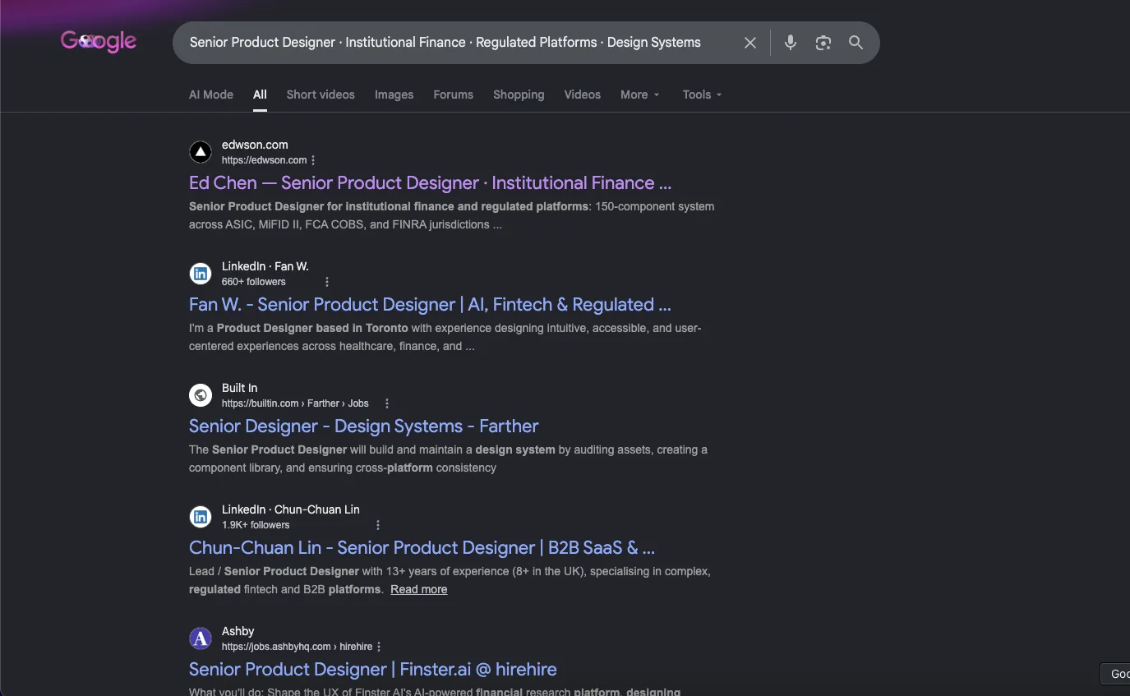Open Senior Designer Design Systems Farther link
The width and height of the screenshot is (1130, 696).
(364, 426)
